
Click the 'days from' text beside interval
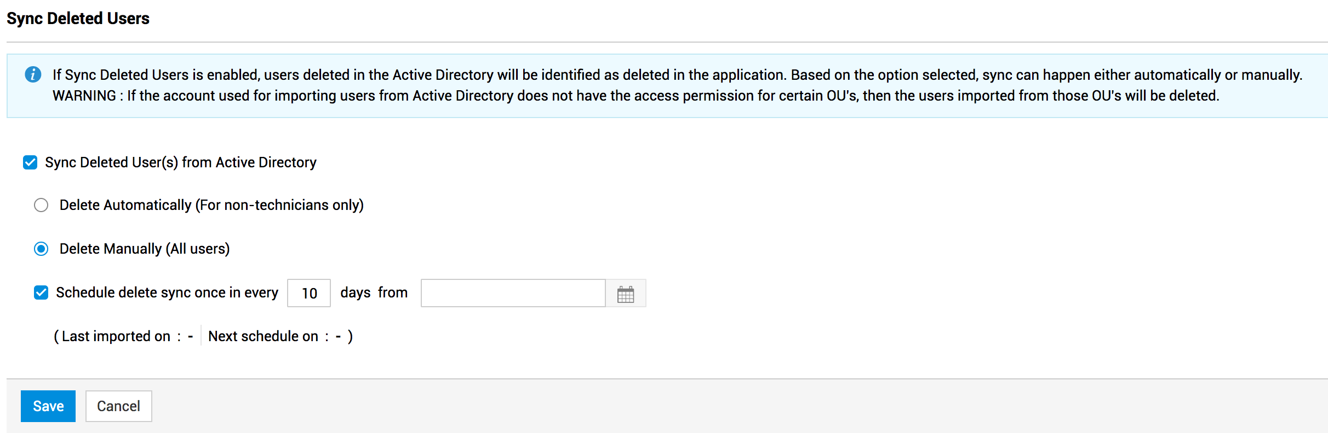(374, 292)
